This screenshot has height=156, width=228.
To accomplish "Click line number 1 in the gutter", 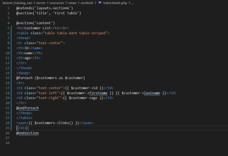I will 9,8.
